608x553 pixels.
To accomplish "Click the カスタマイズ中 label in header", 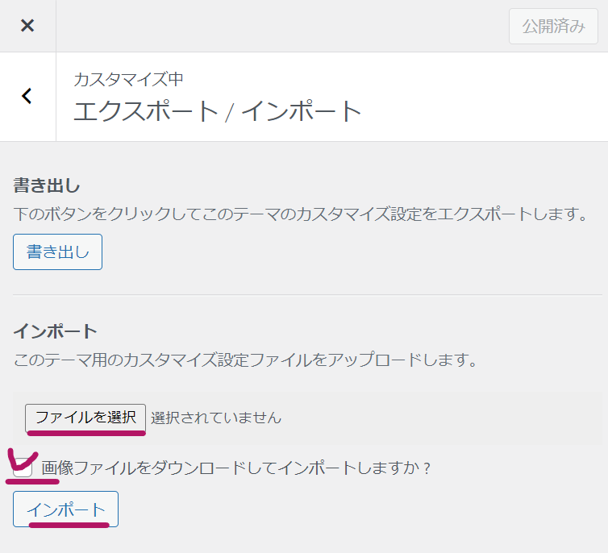I will 128,79.
